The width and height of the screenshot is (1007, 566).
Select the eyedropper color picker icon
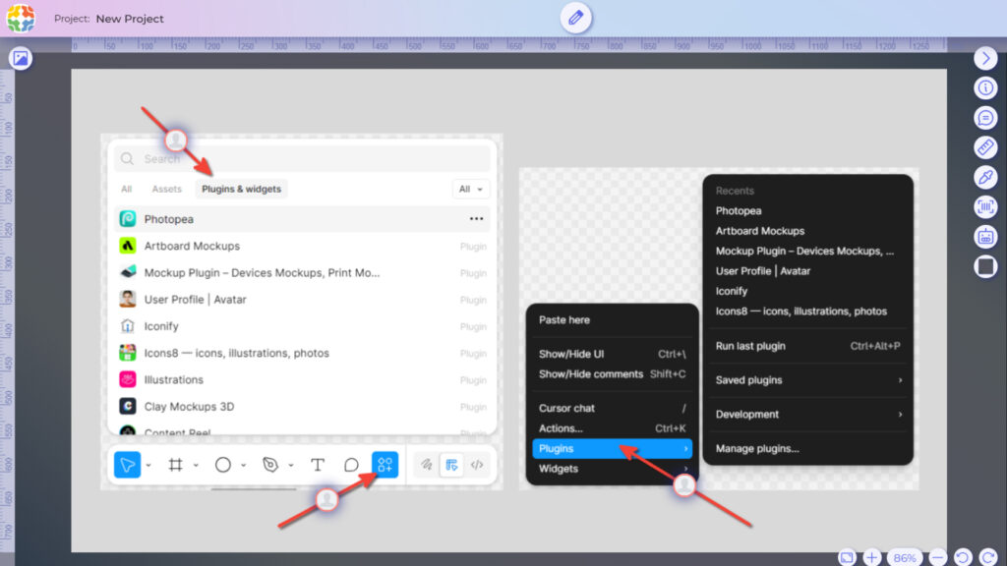click(985, 177)
